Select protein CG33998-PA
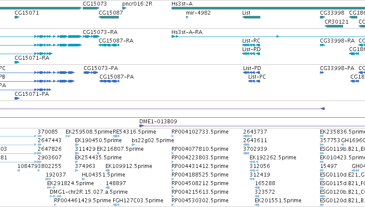Viewport: 365px width, 207px height. click(337, 68)
